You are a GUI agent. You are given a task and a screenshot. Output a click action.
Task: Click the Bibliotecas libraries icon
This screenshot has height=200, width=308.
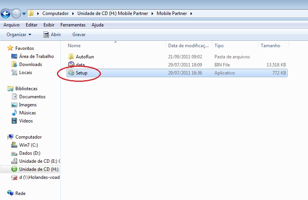pyautogui.click(x=10, y=89)
